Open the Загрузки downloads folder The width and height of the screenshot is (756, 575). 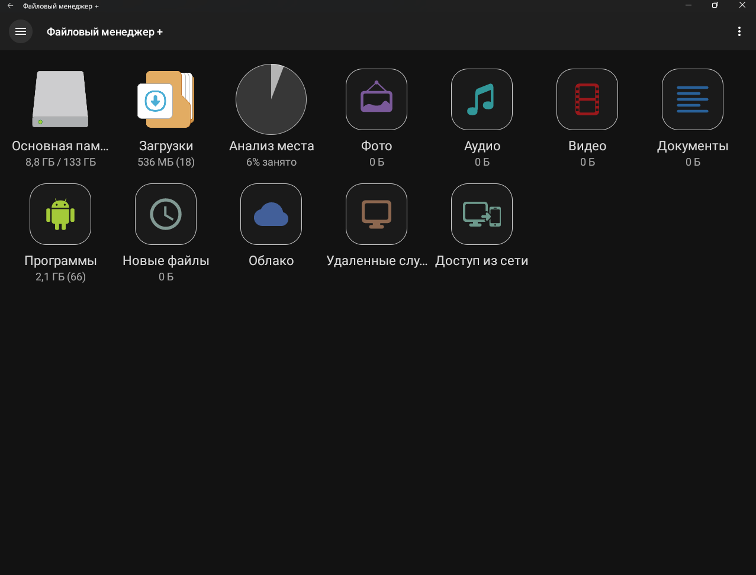tap(166, 99)
